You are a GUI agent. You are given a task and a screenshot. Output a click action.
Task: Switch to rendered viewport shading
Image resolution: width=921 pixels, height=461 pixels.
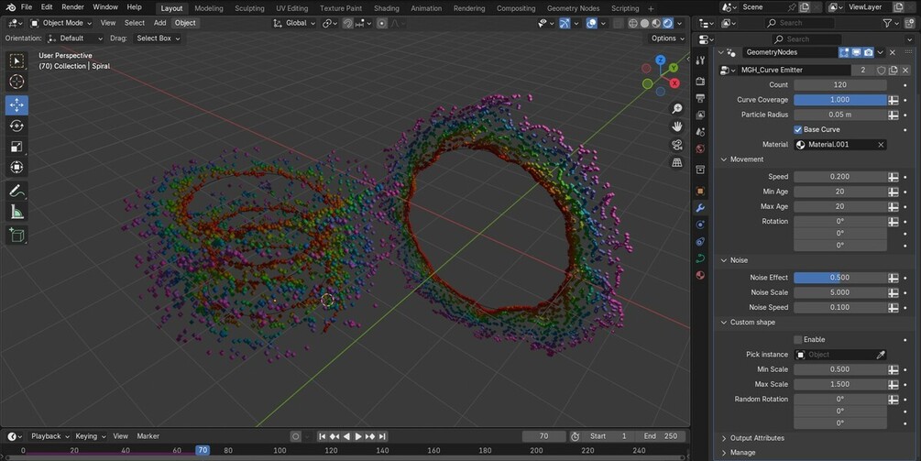[668, 23]
